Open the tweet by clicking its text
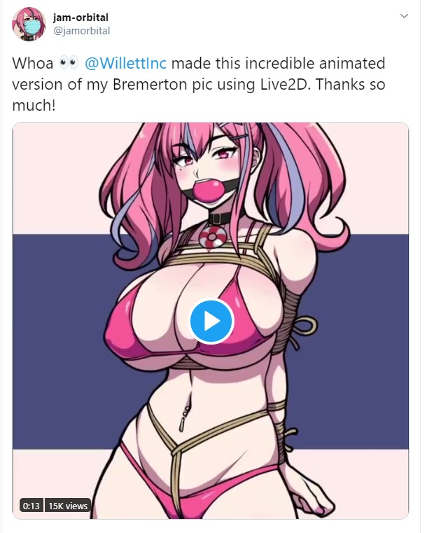The width and height of the screenshot is (427, 533). click(199, 84)
